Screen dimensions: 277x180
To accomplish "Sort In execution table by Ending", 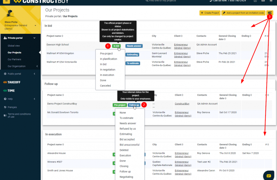I will coord(247,144).
